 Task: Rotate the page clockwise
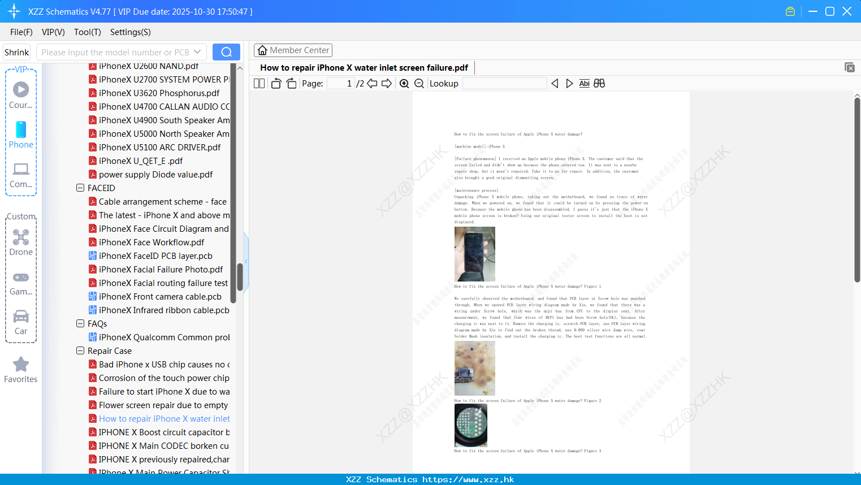(x=291, y=84)
